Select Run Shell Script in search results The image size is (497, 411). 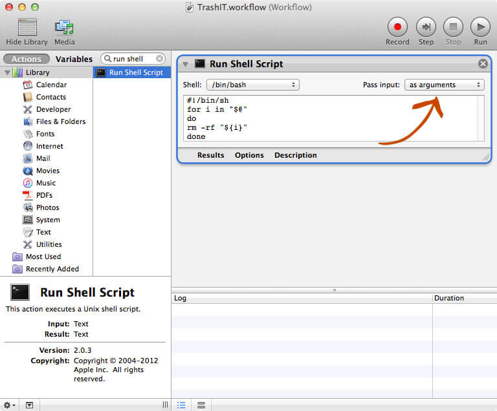132,72
